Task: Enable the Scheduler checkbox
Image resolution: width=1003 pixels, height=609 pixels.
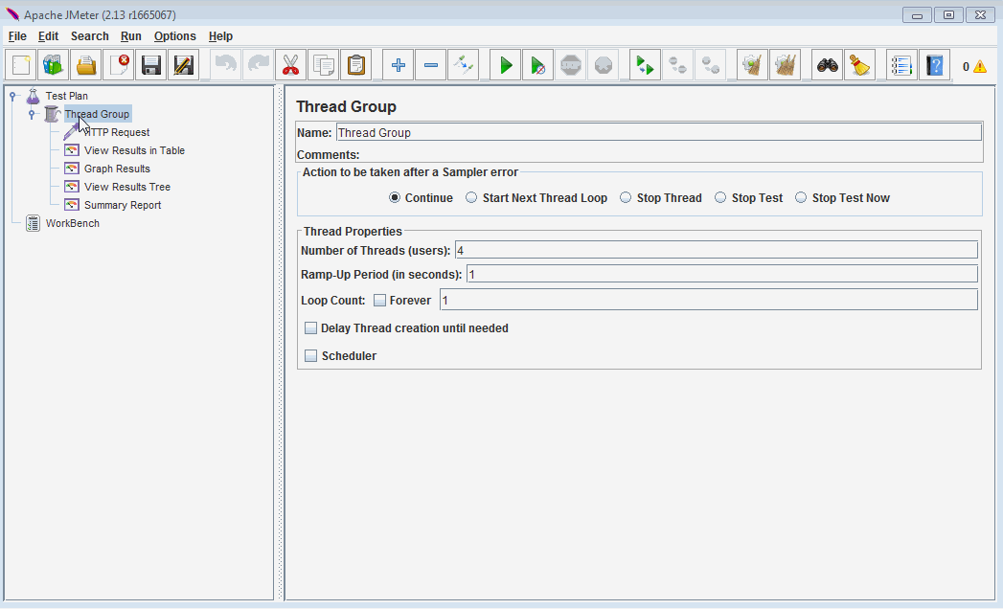Action: (311, 355)
